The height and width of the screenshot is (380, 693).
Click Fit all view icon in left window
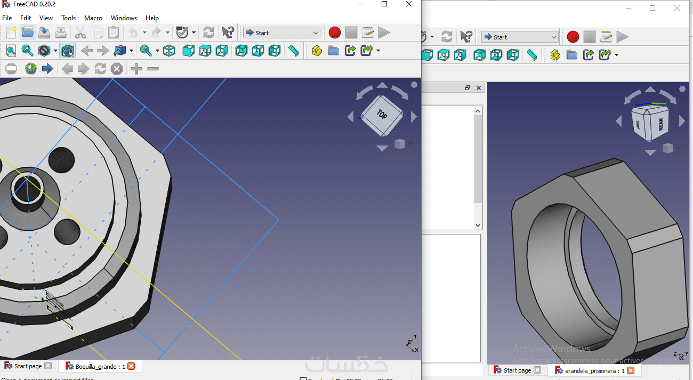click(11, 51)
